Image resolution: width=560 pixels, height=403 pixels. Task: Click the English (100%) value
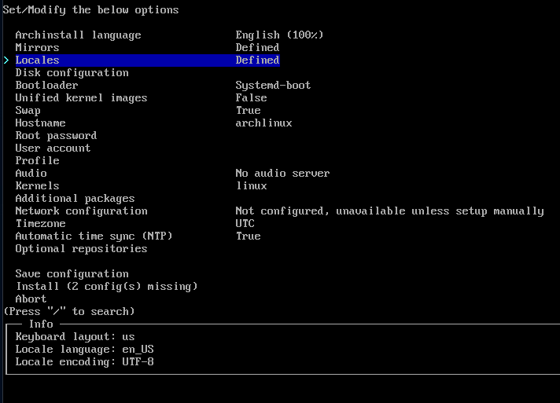coord(279,35)
